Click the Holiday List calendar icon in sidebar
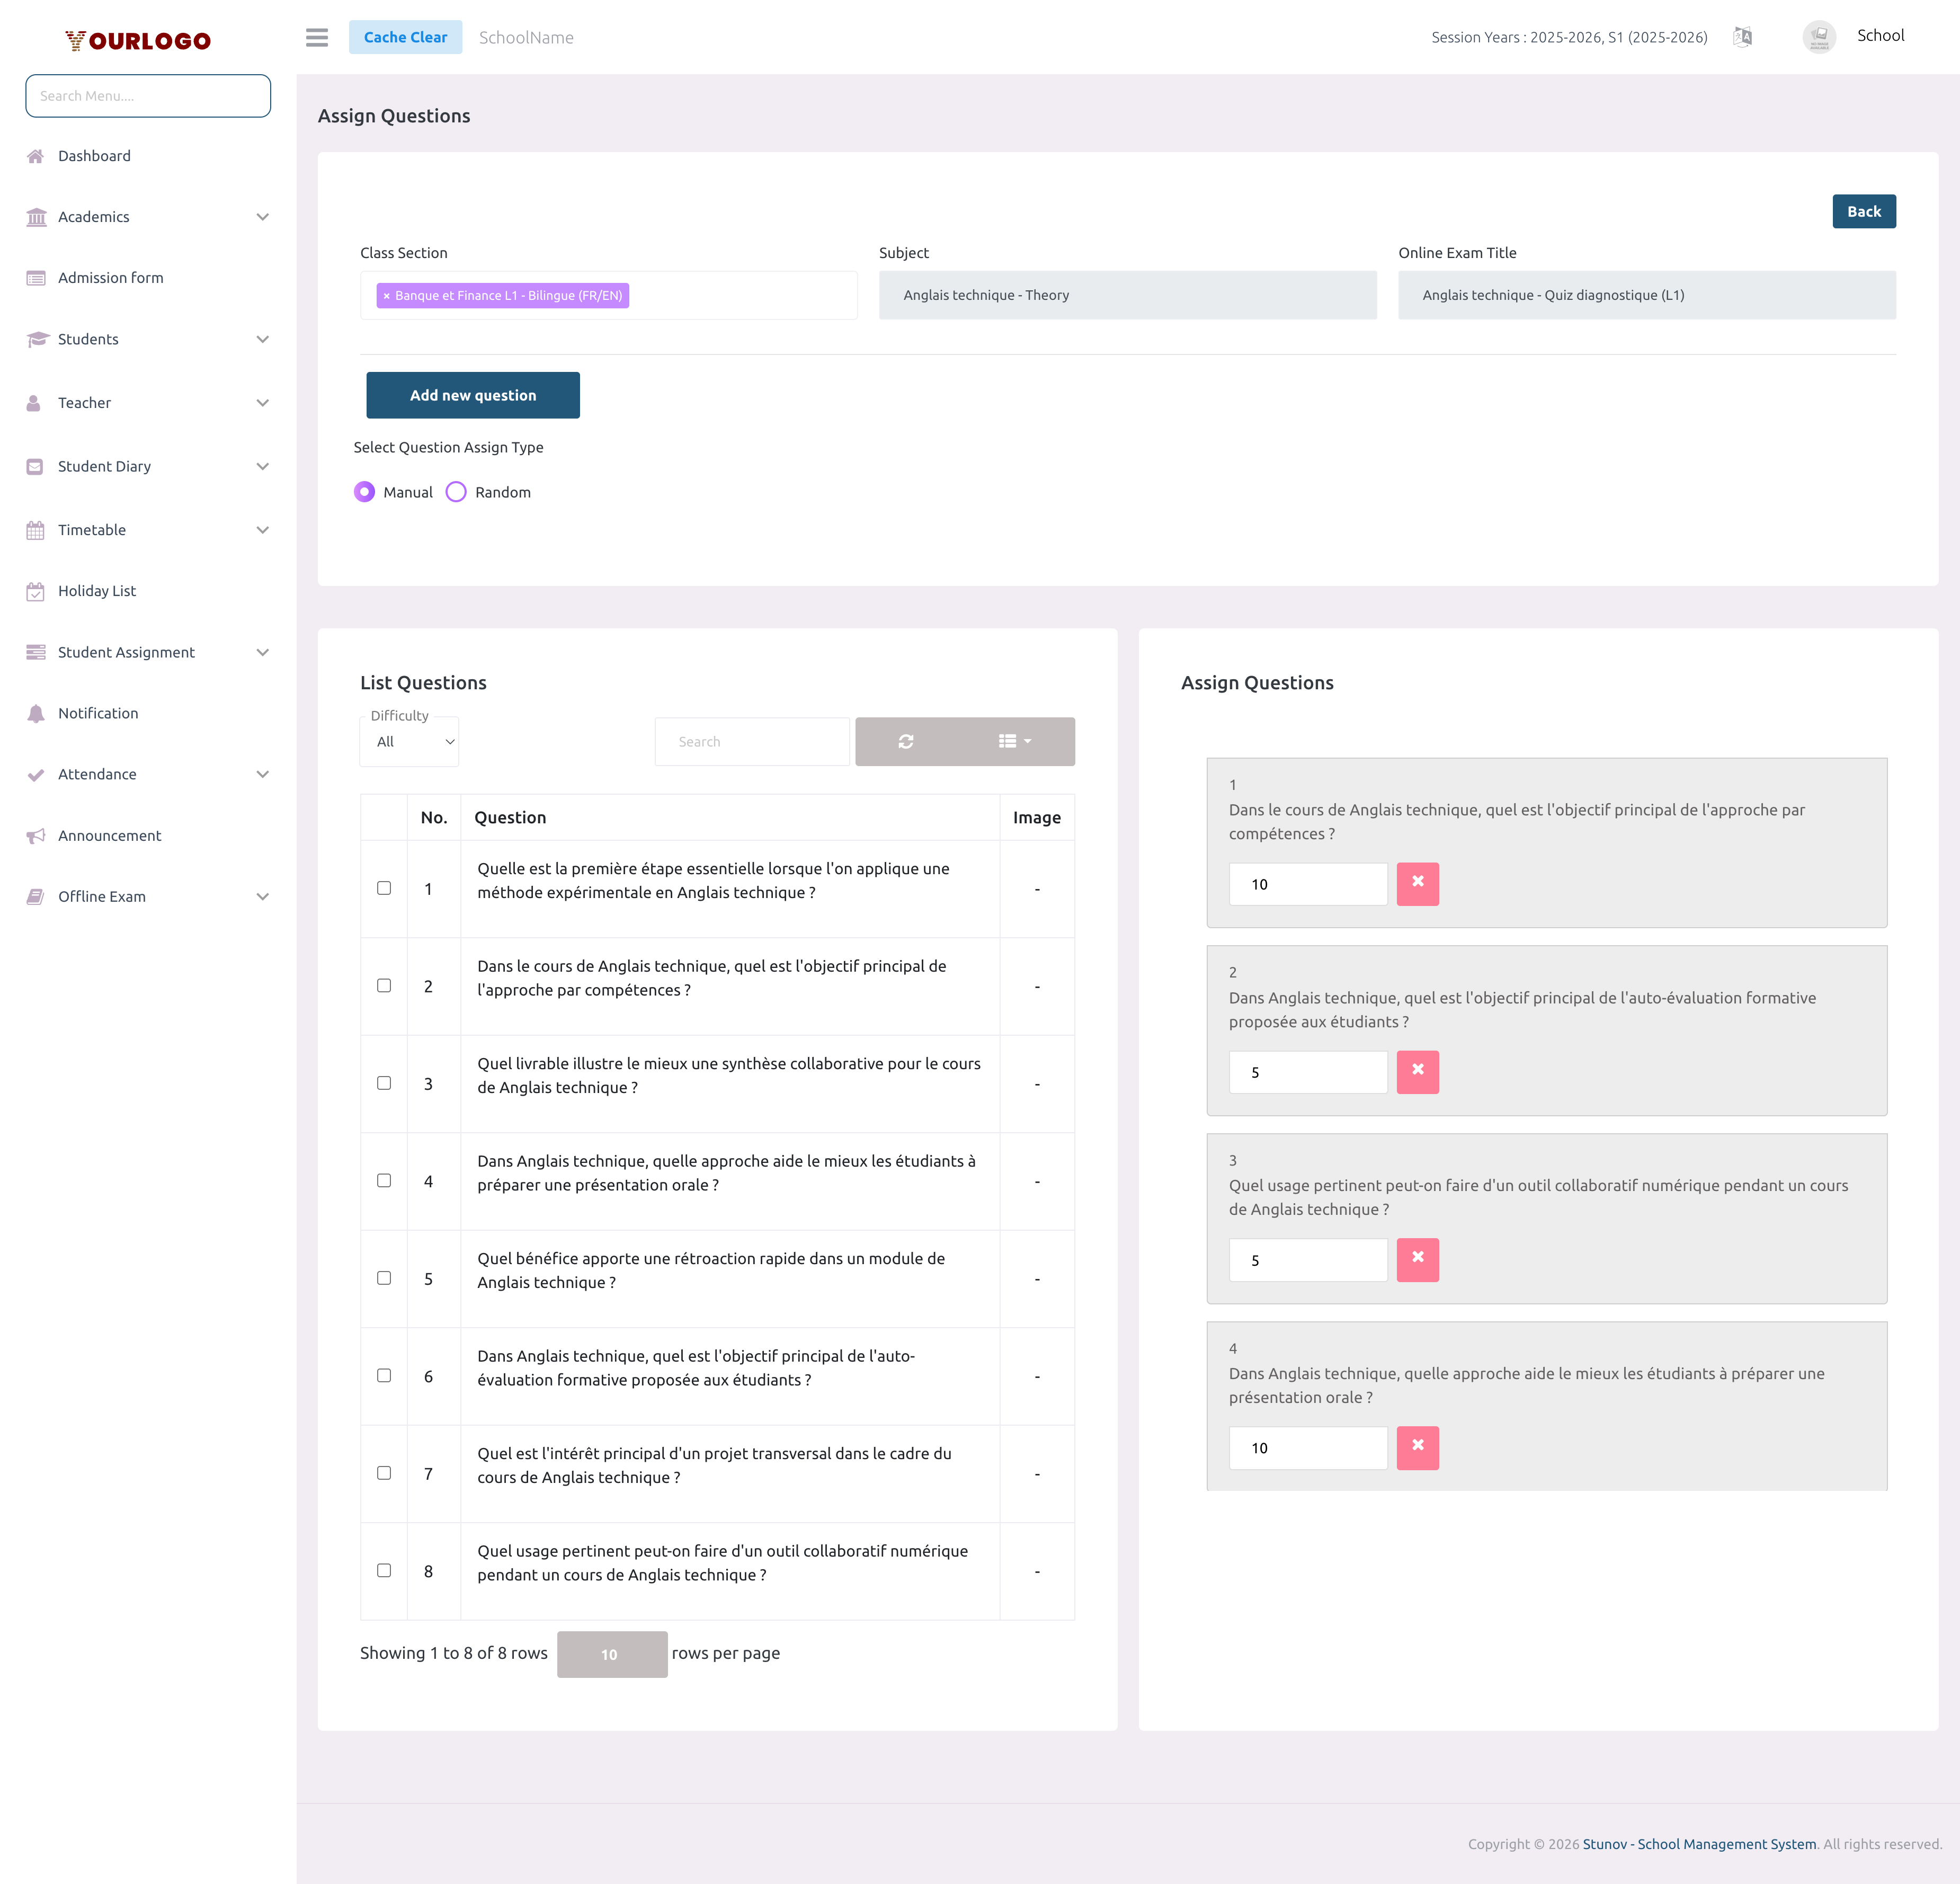 click(x=36, y=590)
